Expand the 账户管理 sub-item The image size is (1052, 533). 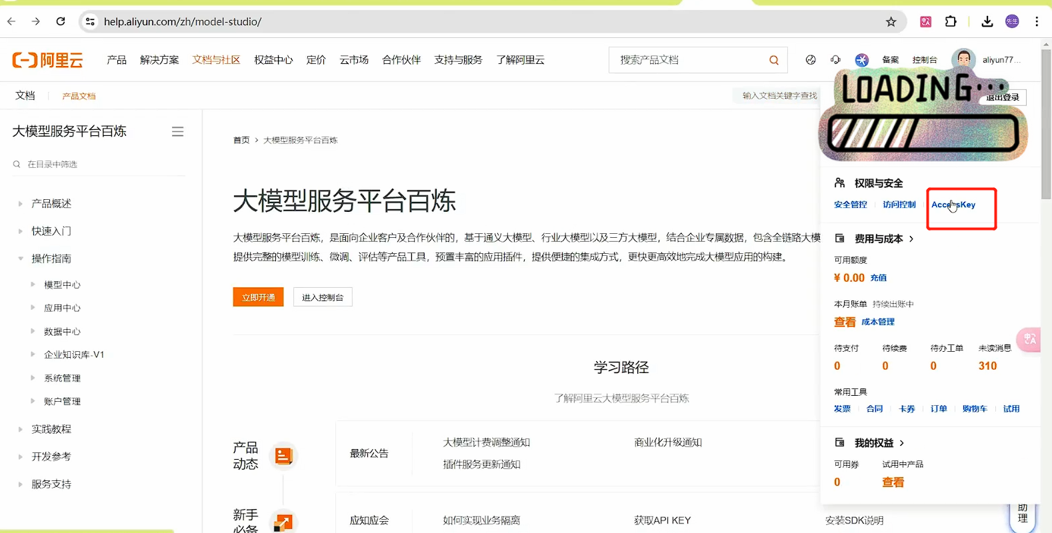tap(33, 401)
